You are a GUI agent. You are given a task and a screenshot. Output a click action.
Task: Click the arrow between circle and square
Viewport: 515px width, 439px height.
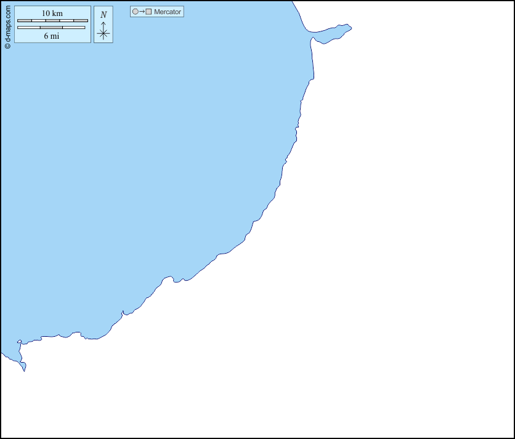pos(142,12)
